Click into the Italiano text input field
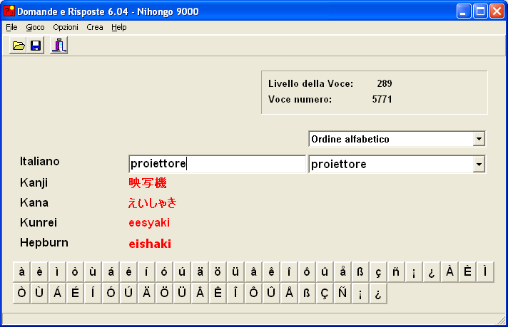508x327 pixels. (x=217, y=164)
